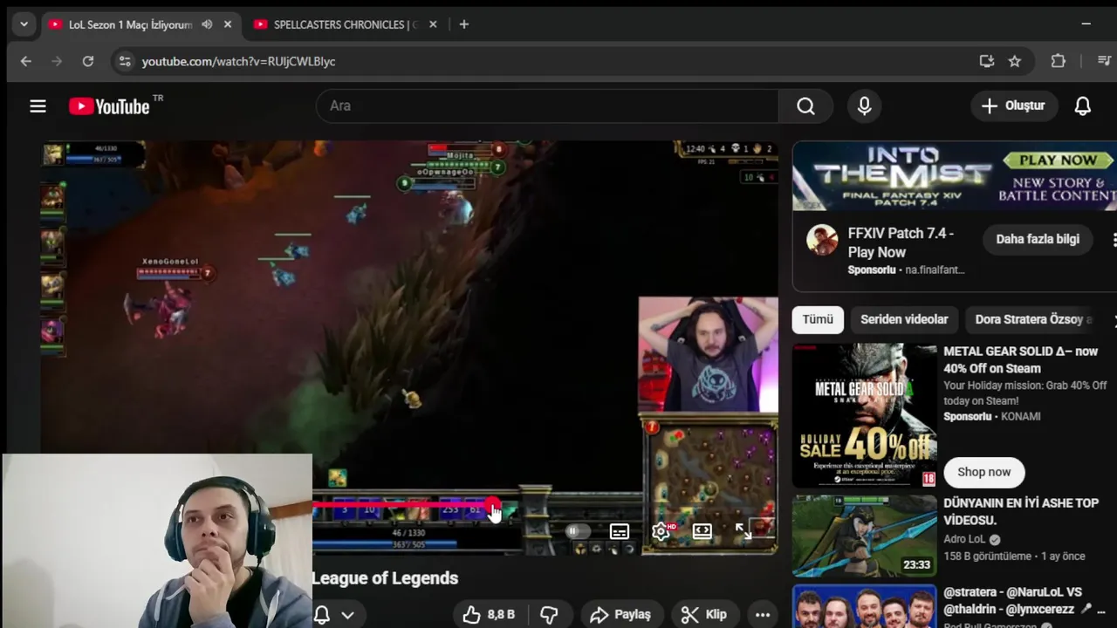Click the Shop now button
The width and height of the screenshot is (1117, 628).
click(x=983, y=472)
